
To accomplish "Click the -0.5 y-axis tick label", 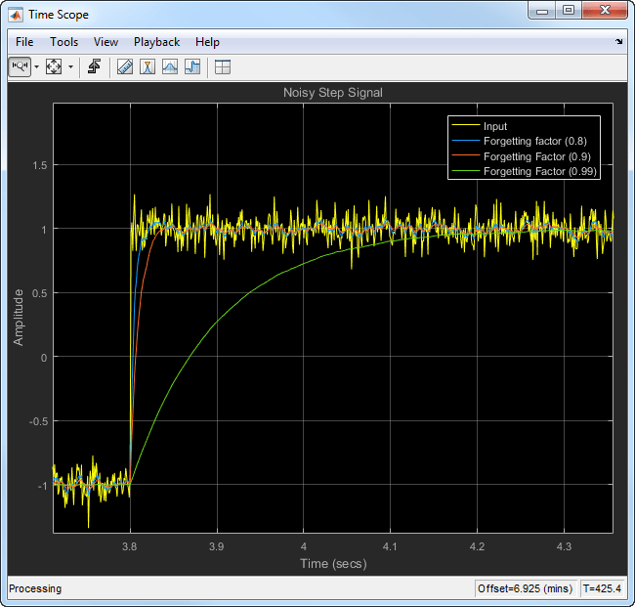I will pos(38,421).
